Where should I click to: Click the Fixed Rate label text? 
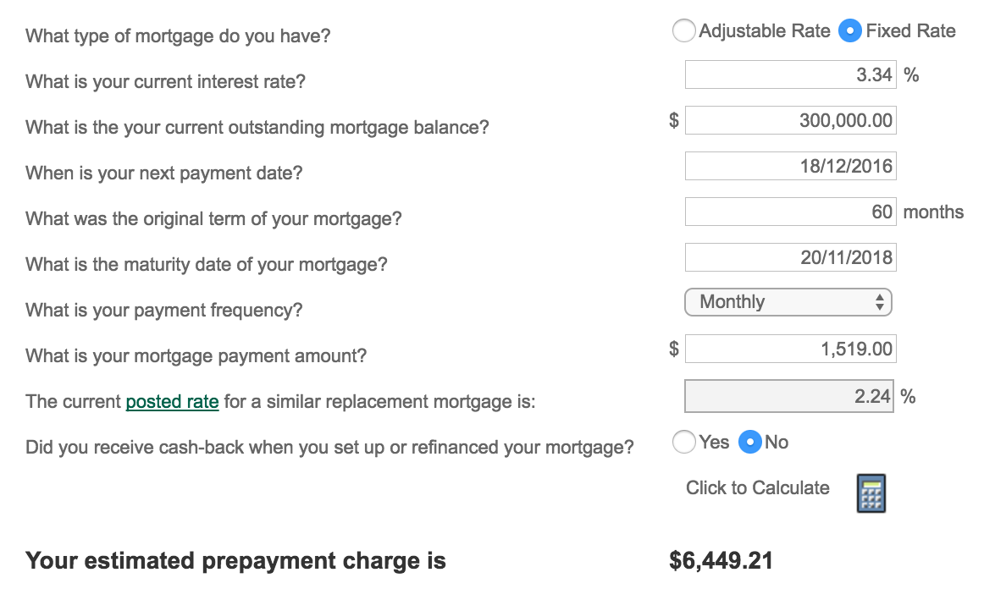(x=910, y=30)
